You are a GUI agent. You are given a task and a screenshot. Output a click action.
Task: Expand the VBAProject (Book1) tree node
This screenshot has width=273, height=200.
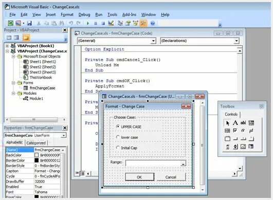point(7,46)
